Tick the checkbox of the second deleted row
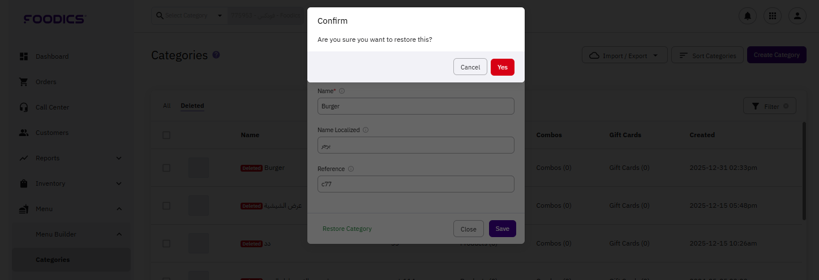The image size is (819, 280). (166, 205)
